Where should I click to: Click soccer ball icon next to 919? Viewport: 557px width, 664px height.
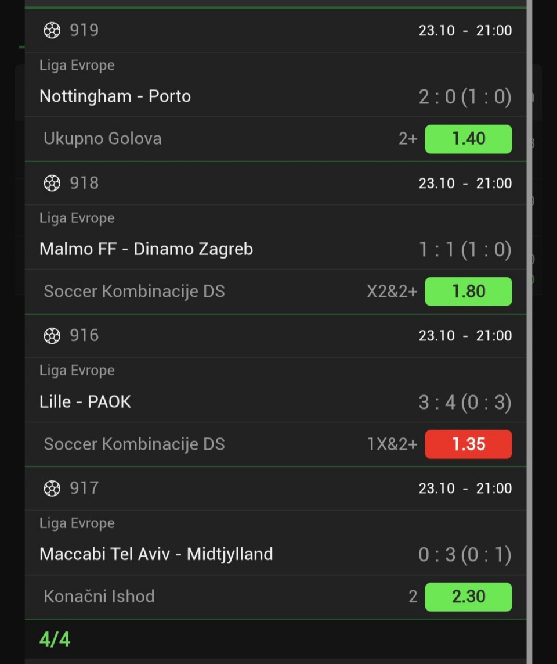[52, 30]
